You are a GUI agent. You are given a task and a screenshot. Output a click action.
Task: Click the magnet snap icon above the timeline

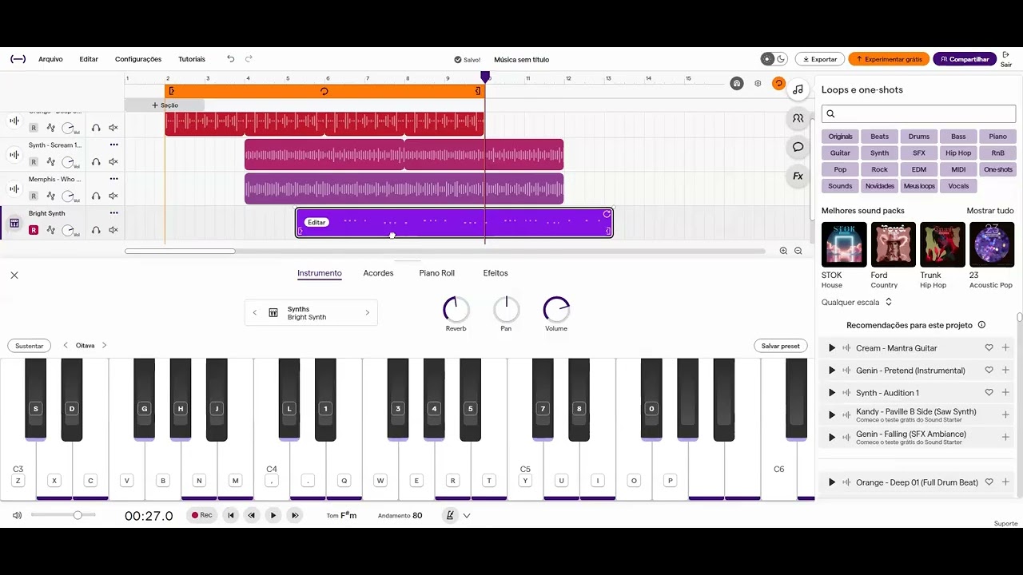737,83
